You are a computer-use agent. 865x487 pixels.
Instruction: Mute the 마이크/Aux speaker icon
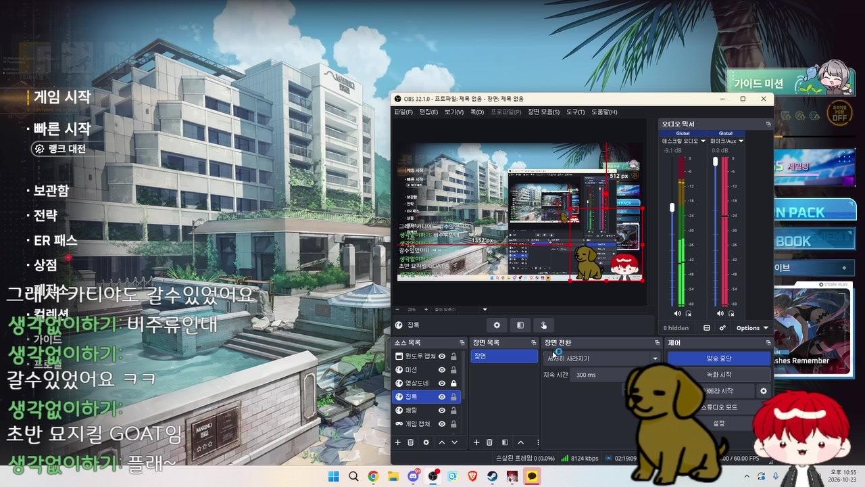pyautogui.click(x=720, y=314)
